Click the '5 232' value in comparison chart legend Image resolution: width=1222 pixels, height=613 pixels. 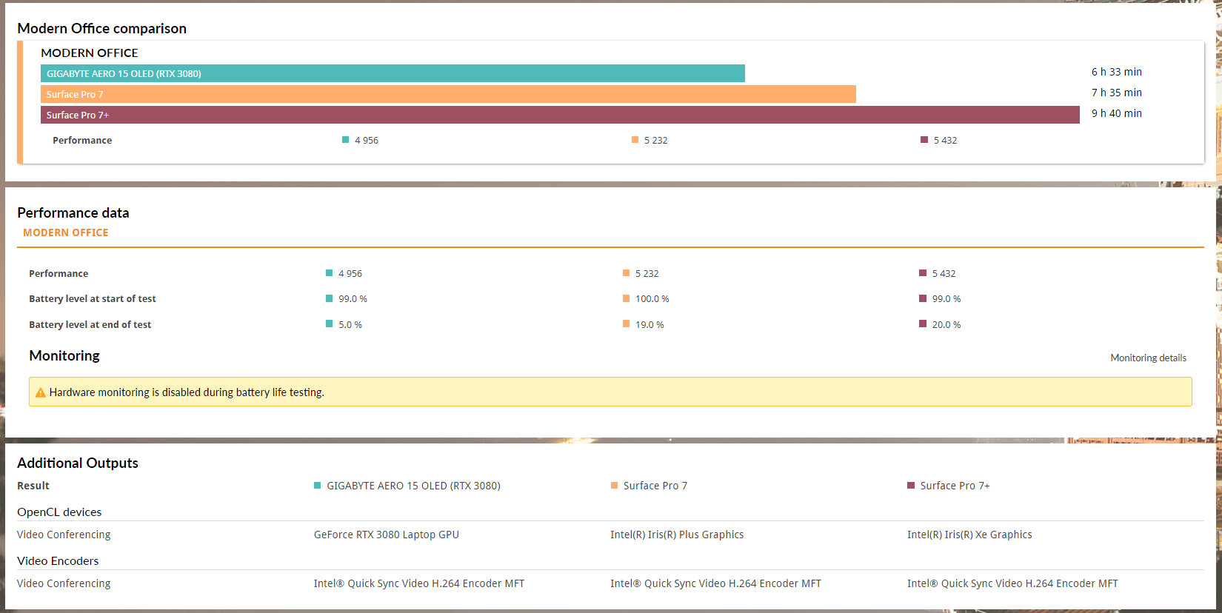pyautogui.click(x=655, y=140)
